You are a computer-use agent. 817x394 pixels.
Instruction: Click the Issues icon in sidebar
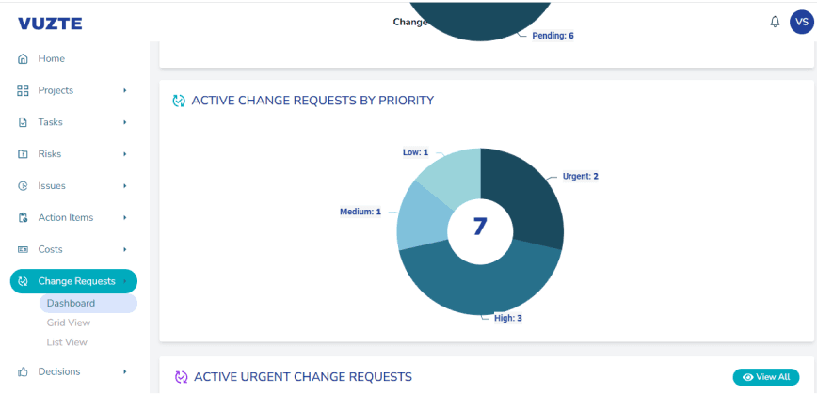[x=24, y=186]
